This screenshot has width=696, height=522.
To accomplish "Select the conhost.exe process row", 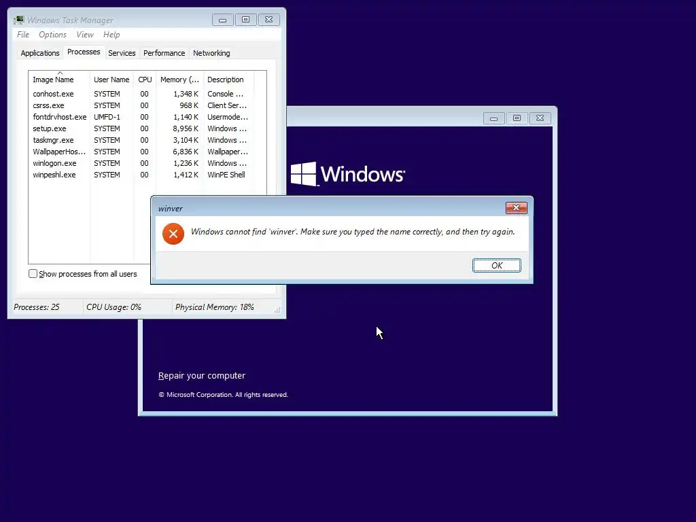I will point(142,94).
